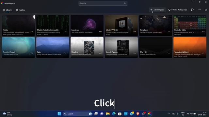Screen dimensions: 209x117
Task: Click the magnifier icon in the search box
Action: [x=125, y=3]
